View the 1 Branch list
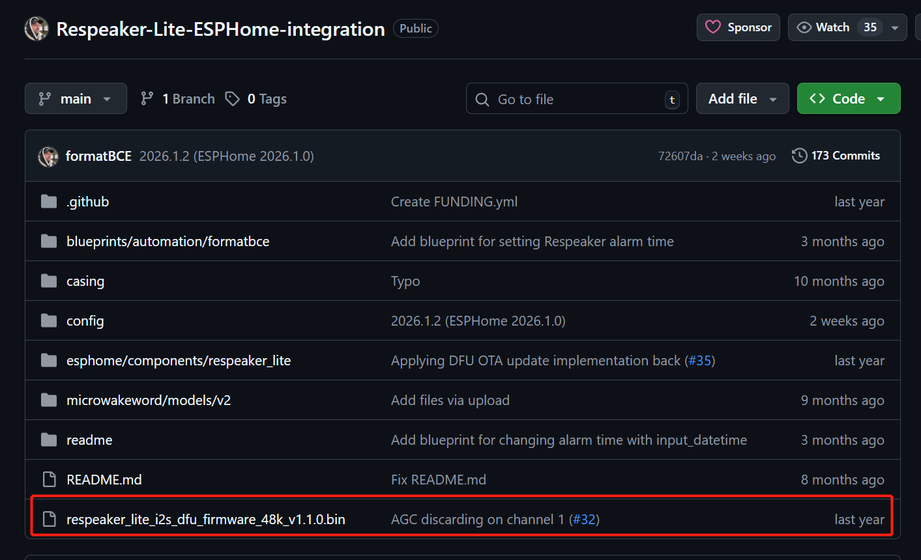Screen dimensions: 921x560 pyautogui.click(x=178, y=99)
